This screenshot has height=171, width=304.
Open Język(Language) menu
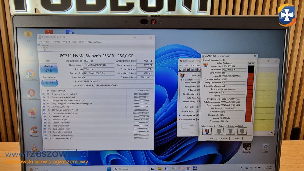(96, 42)
